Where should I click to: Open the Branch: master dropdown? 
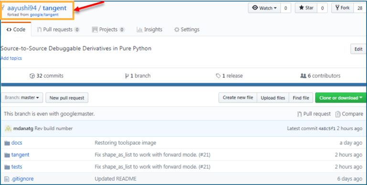22,98
